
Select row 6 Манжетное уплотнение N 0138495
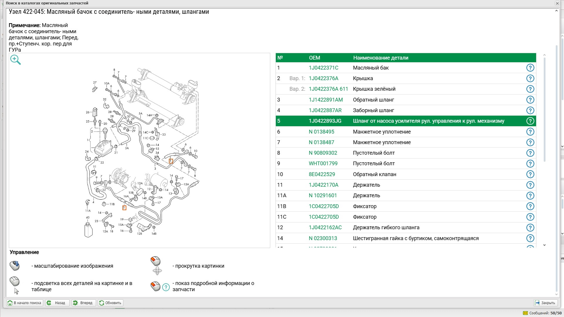pyautogui.click(x=382, y=132)
